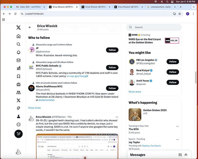
Task: Open account avatar at sidebar bottom
Action: pos(18,152)
